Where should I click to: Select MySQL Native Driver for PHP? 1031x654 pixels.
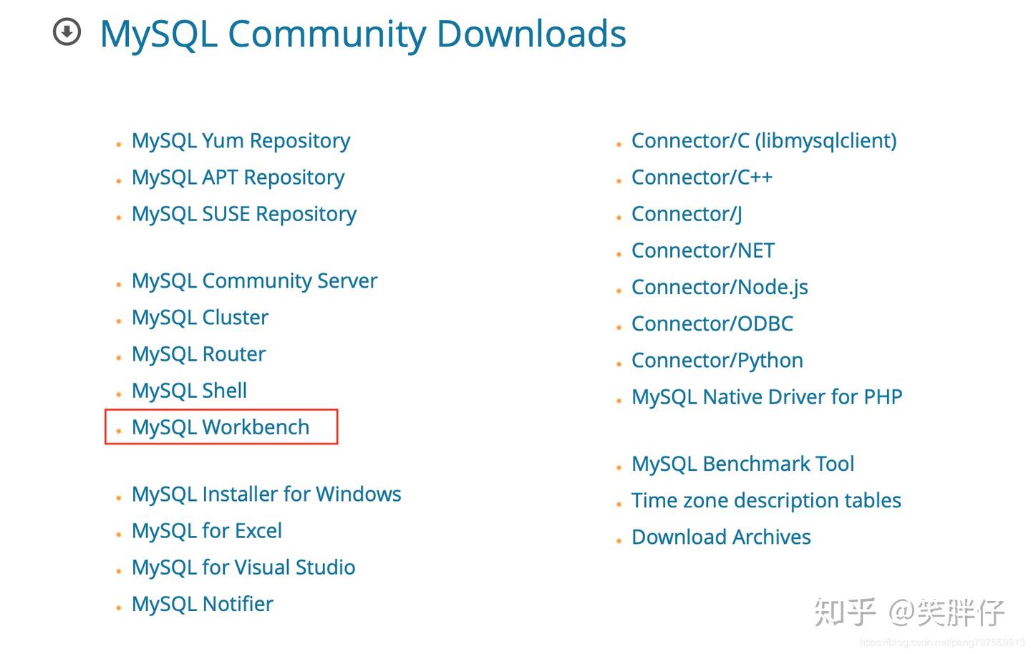click(x=767, y=397)
